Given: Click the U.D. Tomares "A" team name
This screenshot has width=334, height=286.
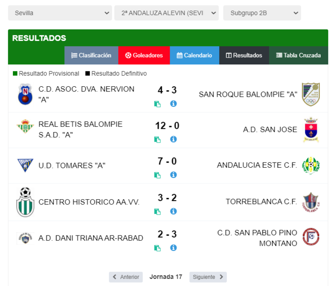Looking at the screenshot, I should pos(72,165).
